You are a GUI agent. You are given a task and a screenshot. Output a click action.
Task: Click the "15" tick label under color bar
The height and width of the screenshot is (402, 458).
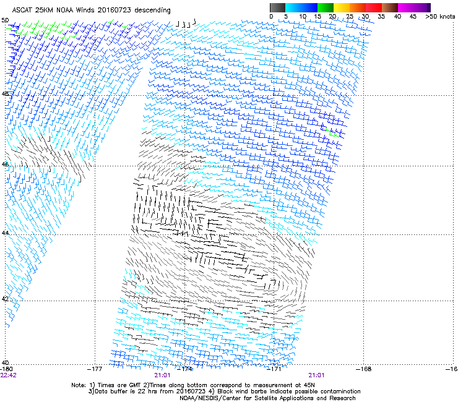(x=318, y=16)
